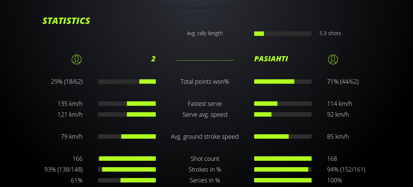Click the "5.3 shots" value
413x187 pixels.
(x=330, y=33)
